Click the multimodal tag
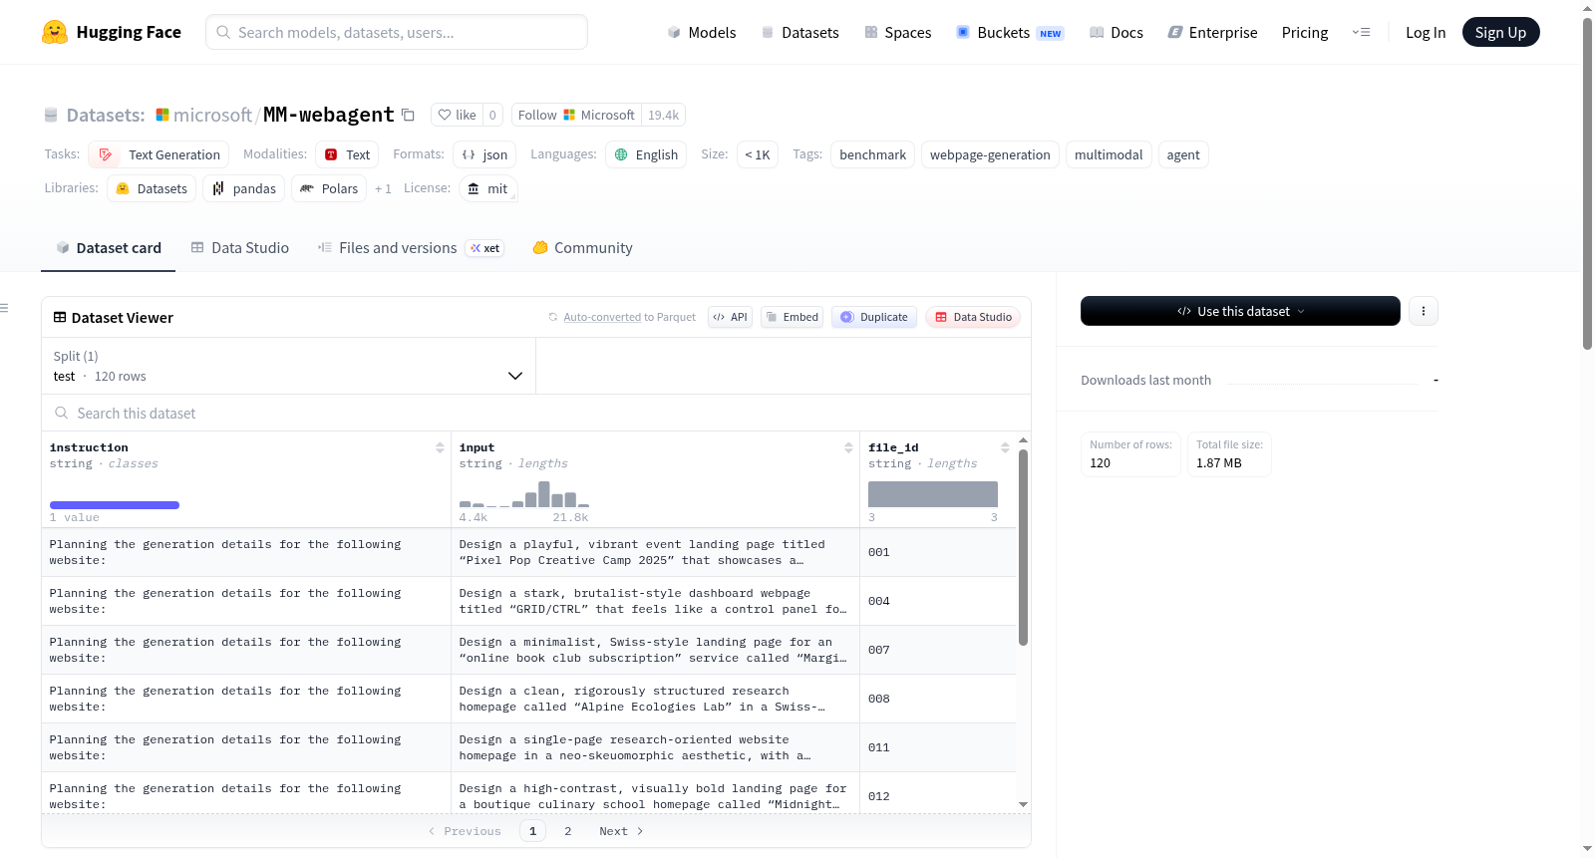 pos(1109,154)
